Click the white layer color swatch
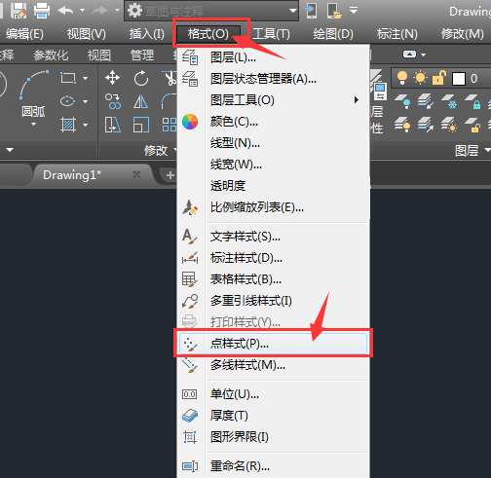 pos(459,79)
